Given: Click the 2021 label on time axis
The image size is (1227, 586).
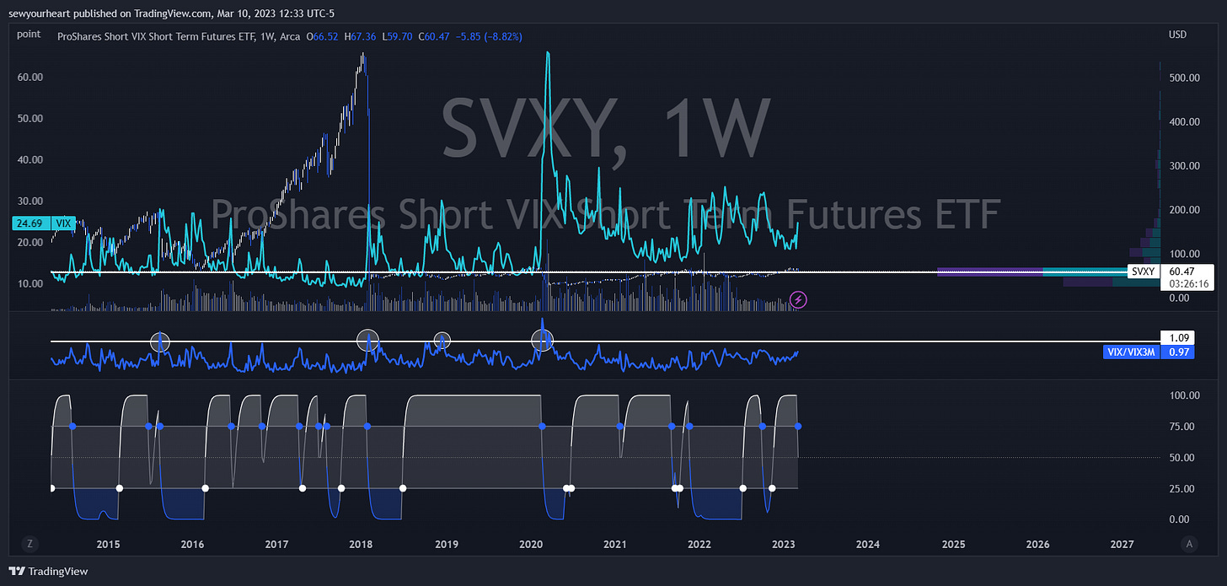Looking at the screenshot, I should point(615,544).
